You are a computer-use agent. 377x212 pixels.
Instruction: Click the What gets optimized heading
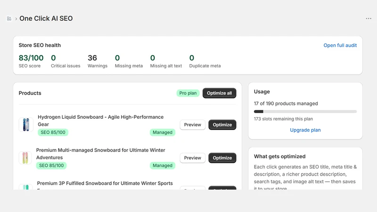279,156
